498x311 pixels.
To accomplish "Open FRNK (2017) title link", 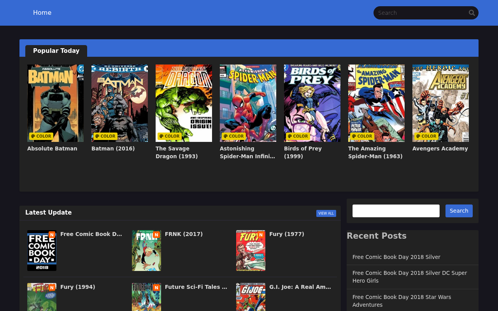I will point(184,234).
